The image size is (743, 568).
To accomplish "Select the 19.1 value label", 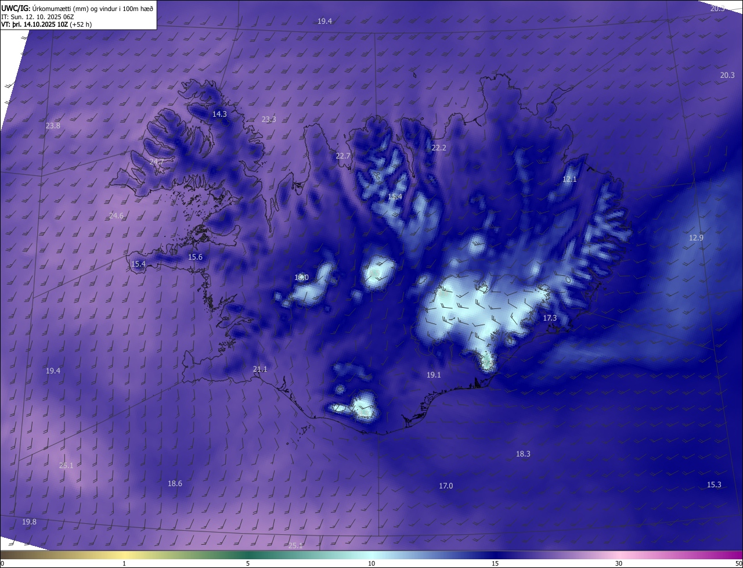I will point(434,375).
